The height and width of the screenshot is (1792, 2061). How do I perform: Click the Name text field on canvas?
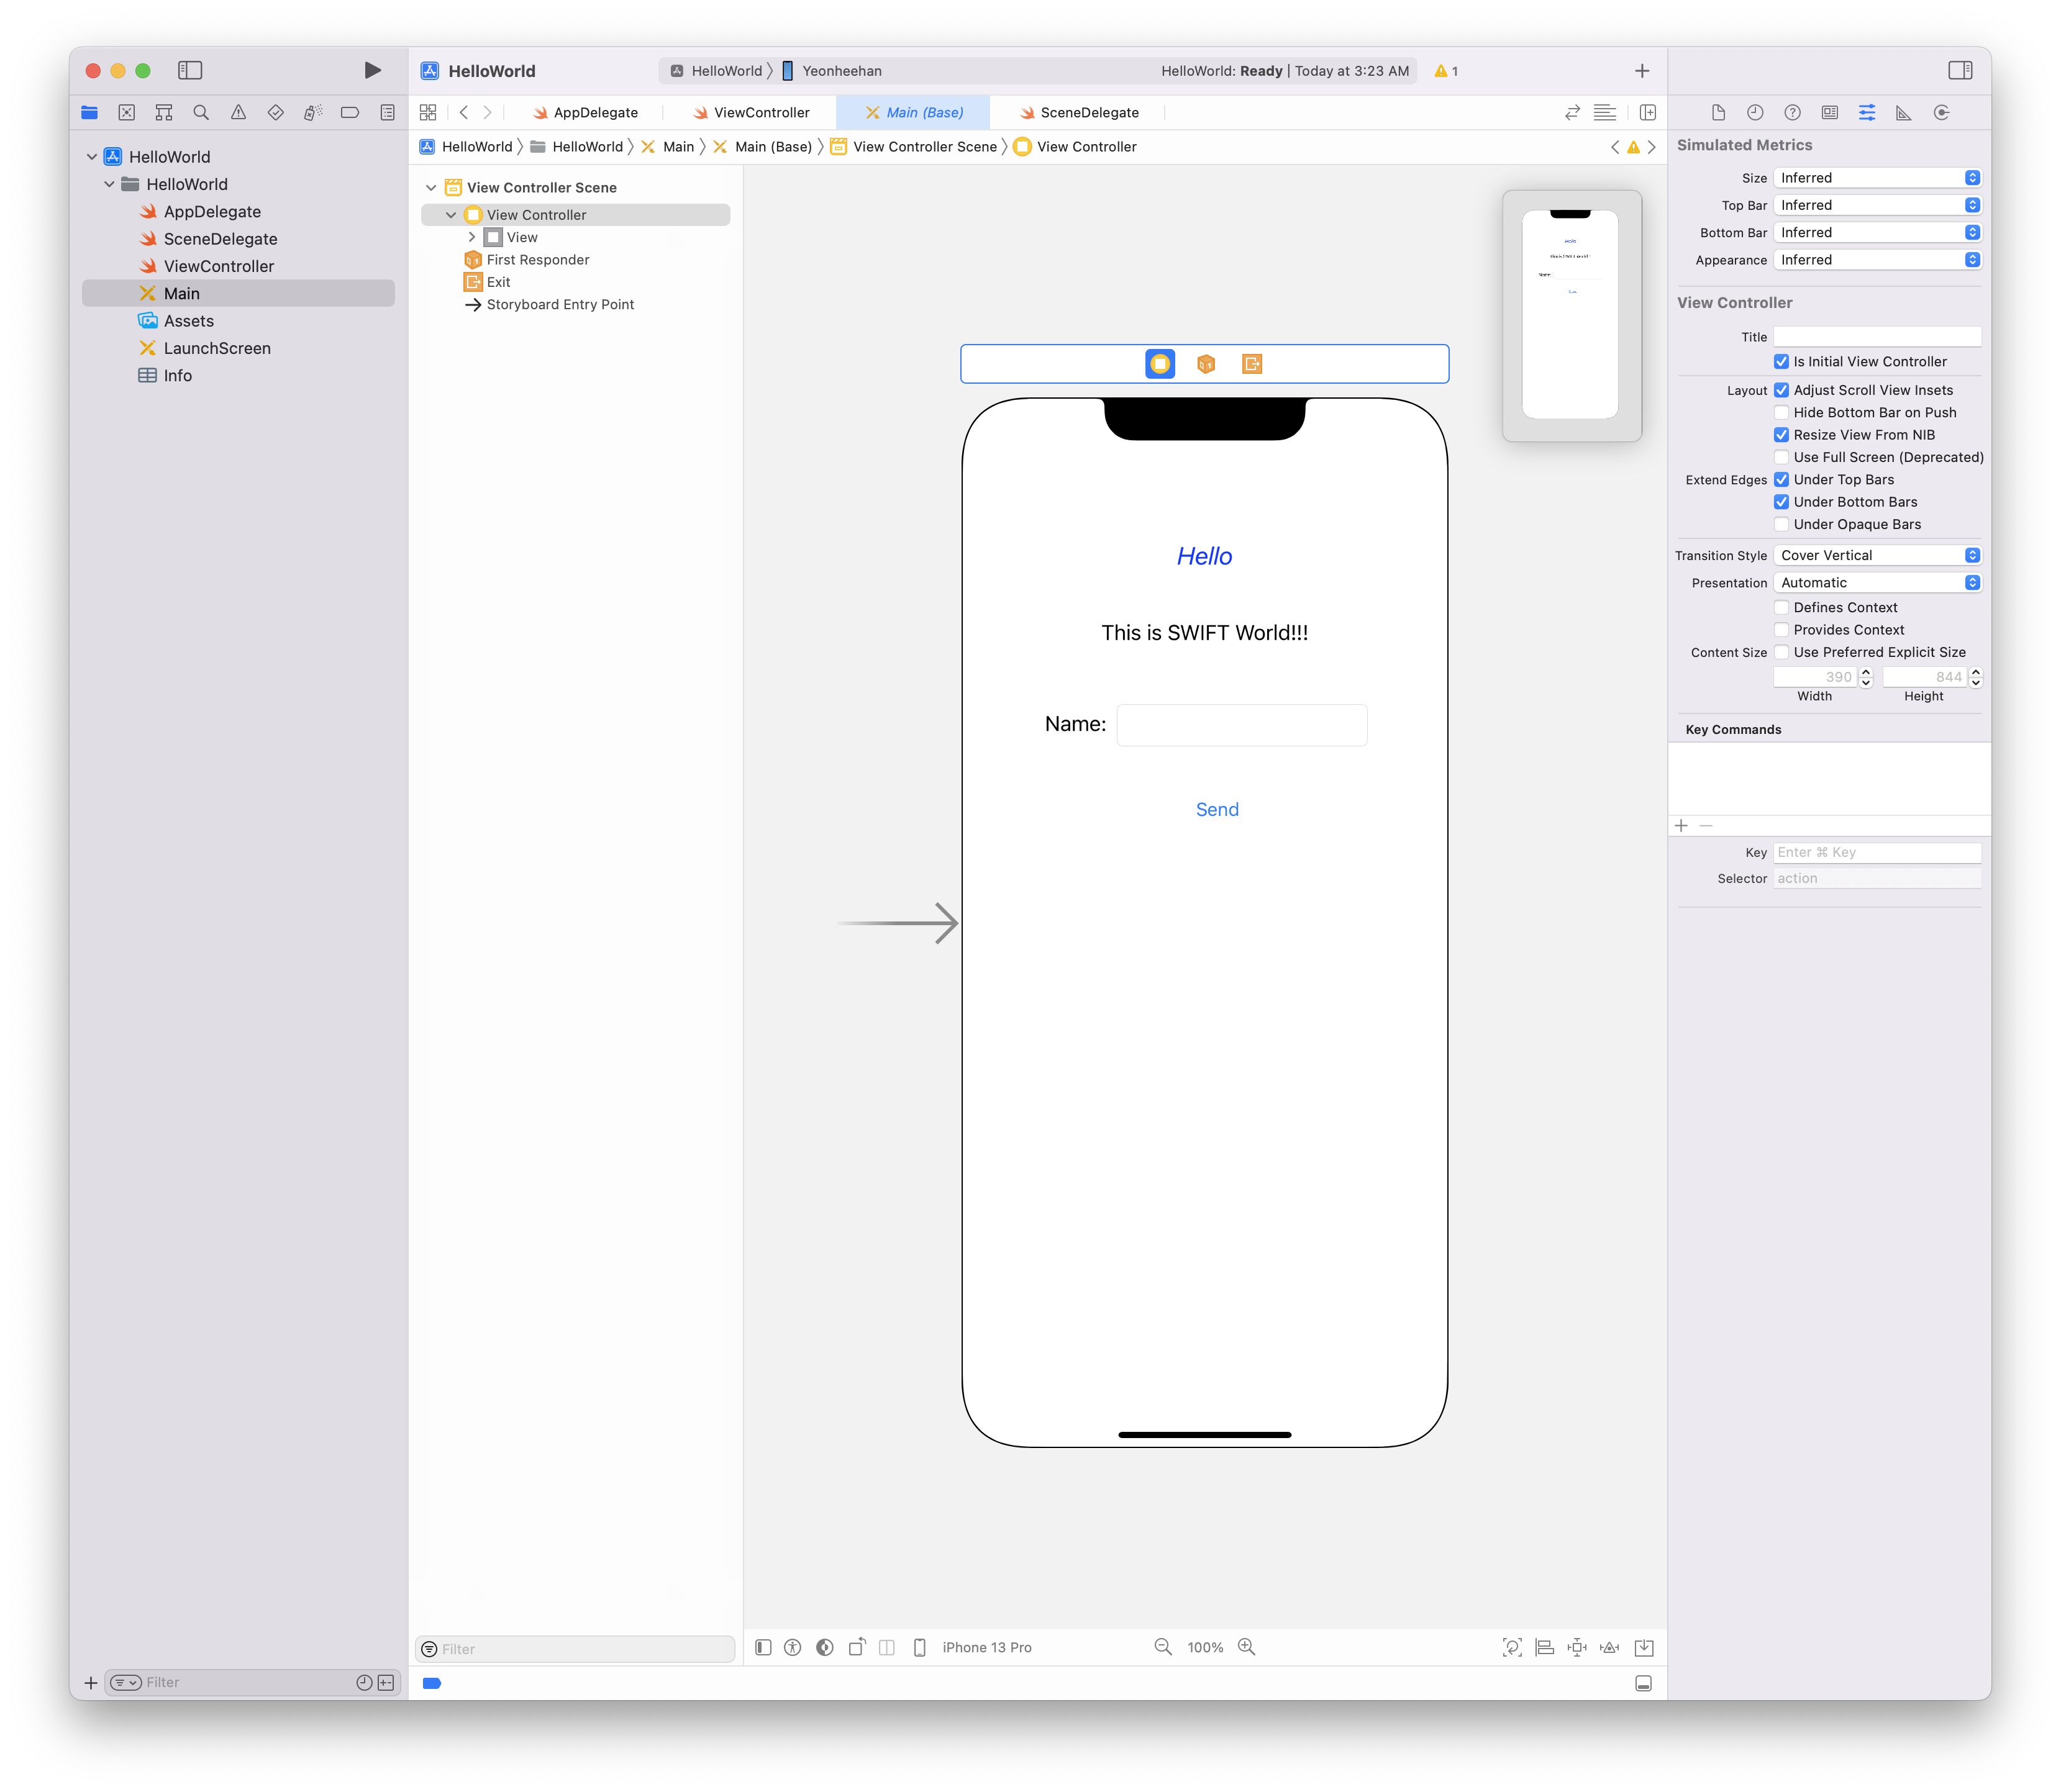point(1242,725)
